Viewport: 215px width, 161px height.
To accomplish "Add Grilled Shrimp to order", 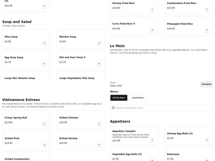I will [99, 145].
